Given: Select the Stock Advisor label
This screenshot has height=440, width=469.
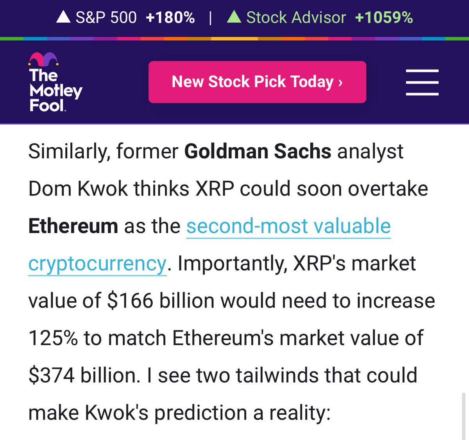Looking at the screenshot, I should (x=296, y=17).
